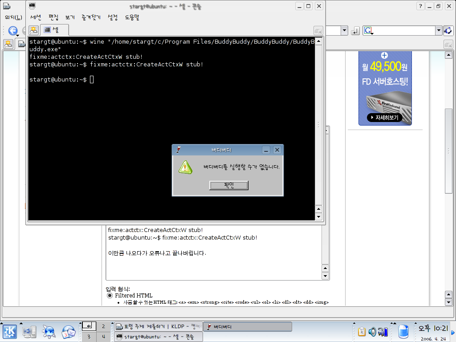The image size is (456, 342).
Task: Click the new session icon in Konsole
Action: tap(34, 30)
